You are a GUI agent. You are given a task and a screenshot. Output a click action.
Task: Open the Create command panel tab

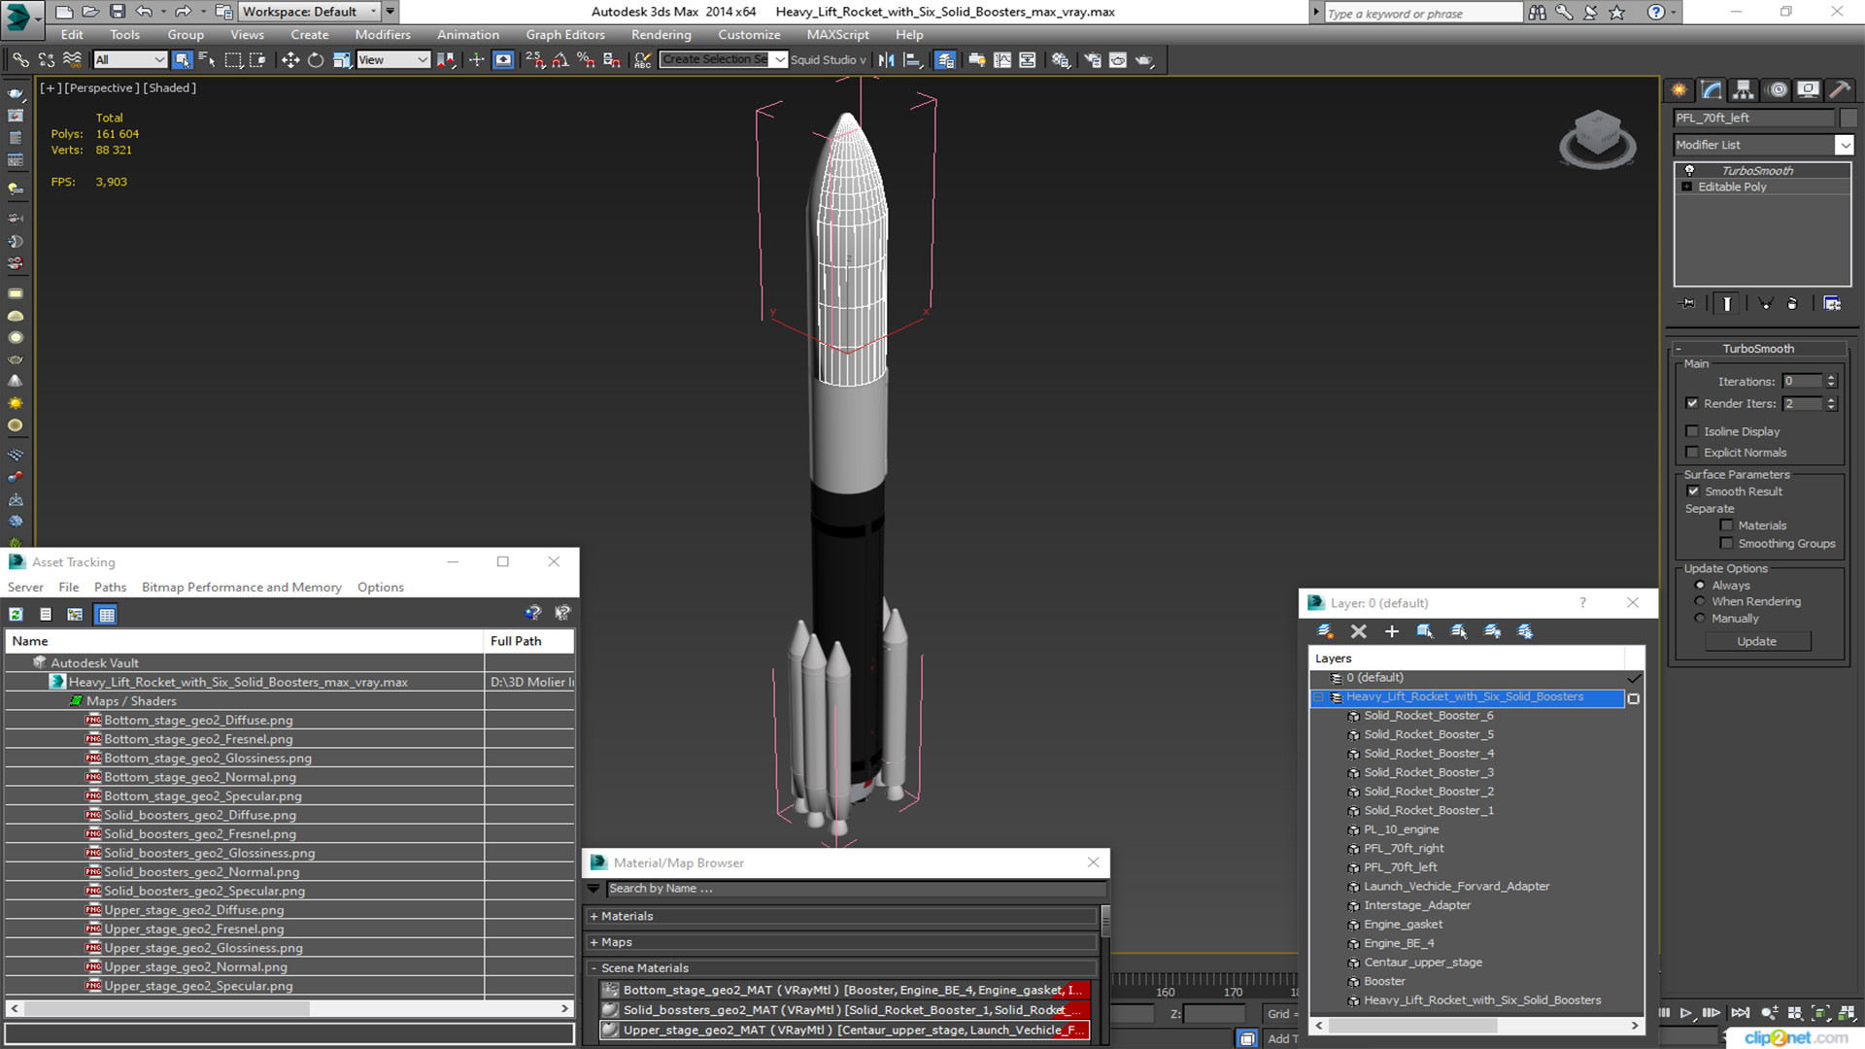point(1678,90)
